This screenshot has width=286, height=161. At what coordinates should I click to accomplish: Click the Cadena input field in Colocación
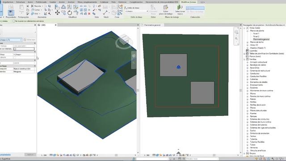tap(195, 8)
